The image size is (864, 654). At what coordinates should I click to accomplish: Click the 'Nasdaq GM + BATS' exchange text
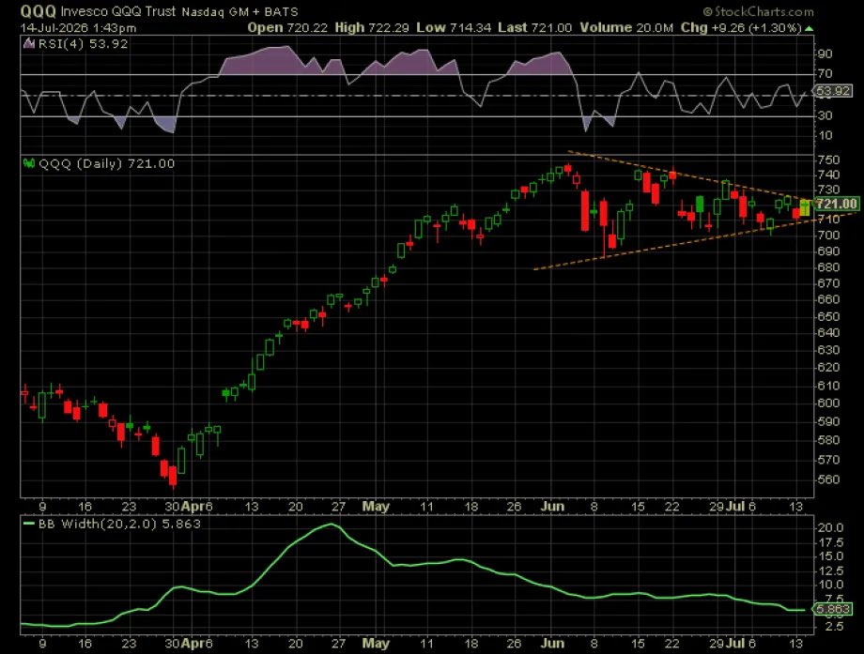click(x=239, y=11)
